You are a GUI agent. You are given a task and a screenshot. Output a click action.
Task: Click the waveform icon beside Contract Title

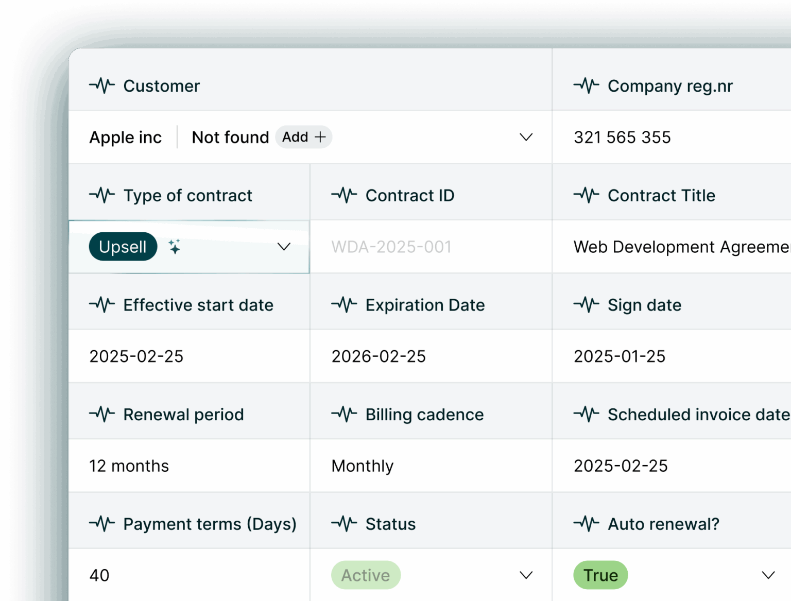coord(587,195)
